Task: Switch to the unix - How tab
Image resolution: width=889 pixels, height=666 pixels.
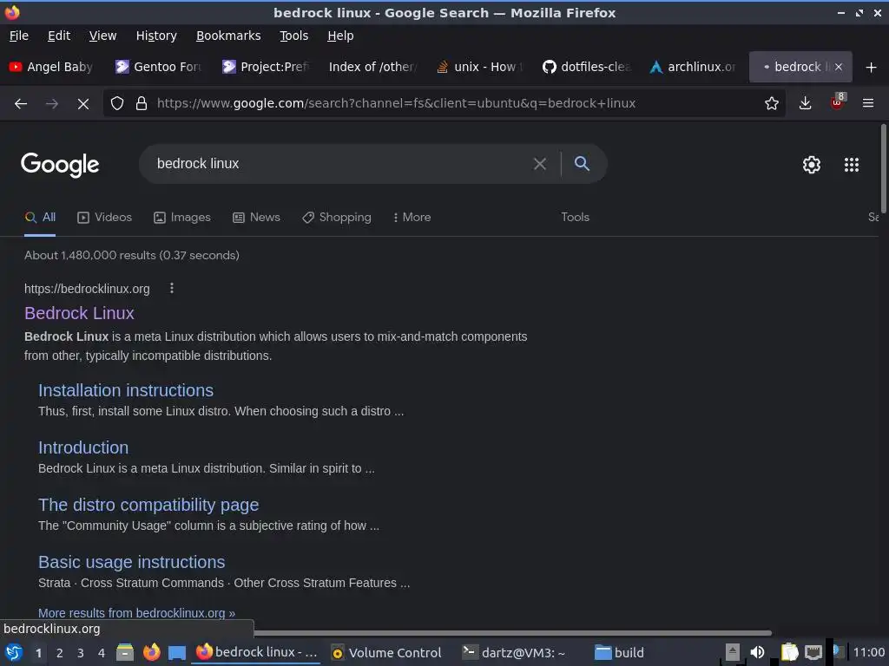Action: [x=479, y=67]
